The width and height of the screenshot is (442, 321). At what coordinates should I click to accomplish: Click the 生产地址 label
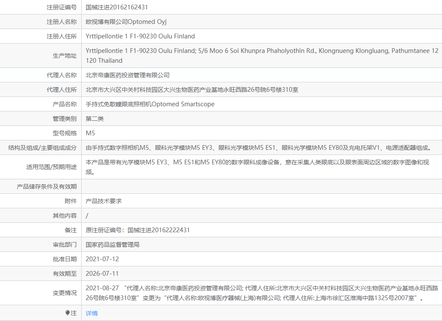65,55
